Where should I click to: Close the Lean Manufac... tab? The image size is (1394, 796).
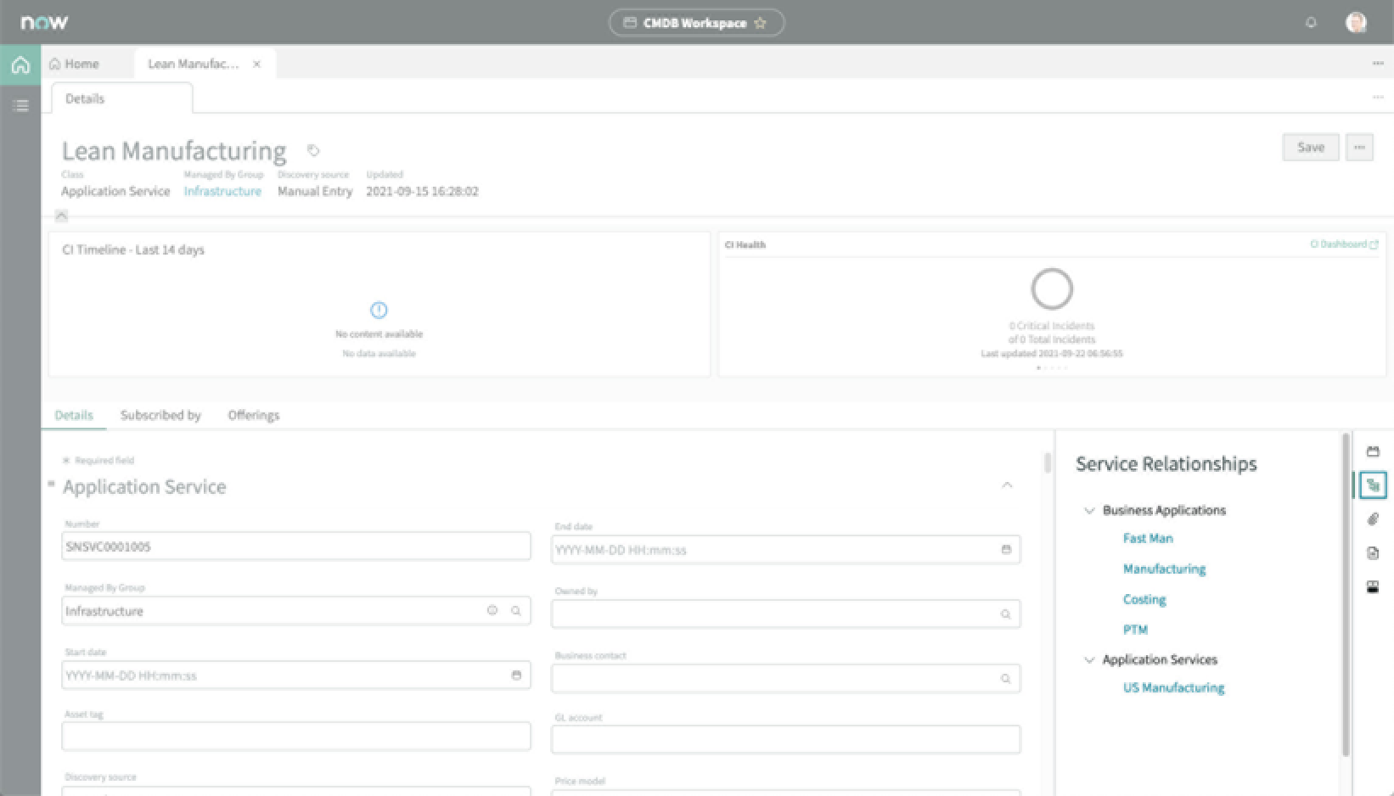click(x=256, y=64)
